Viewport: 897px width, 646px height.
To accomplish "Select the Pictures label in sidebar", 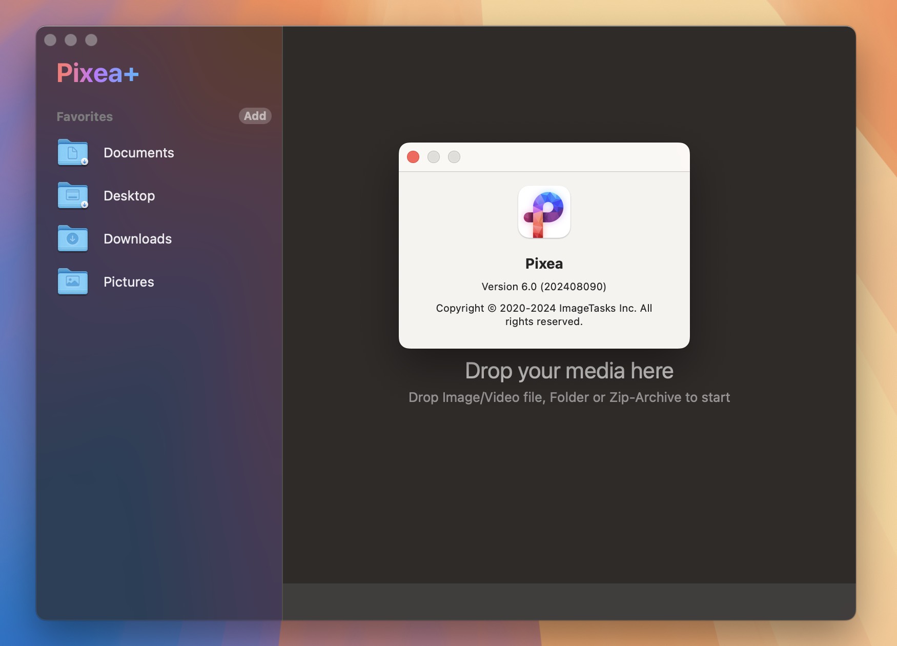I will 129,282.
